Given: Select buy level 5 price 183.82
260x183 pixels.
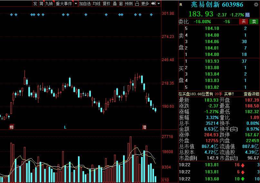Looking at the screenshot, I should click(212, 87).
